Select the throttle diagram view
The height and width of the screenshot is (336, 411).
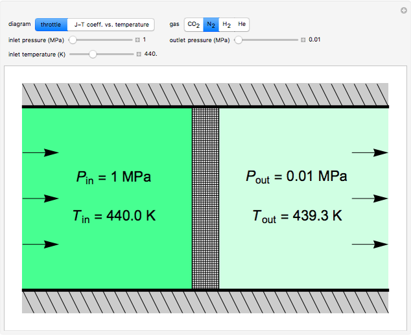(51, 25)
